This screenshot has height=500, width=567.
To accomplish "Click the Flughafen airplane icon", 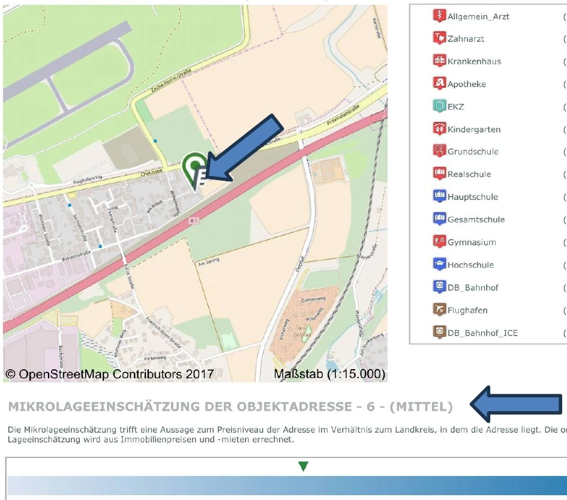I will 439,310.
